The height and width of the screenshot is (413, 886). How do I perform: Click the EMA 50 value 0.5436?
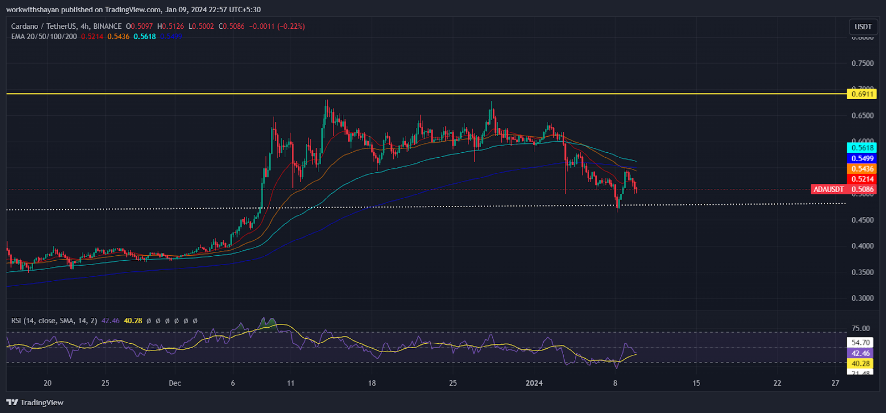click(119, 37)
